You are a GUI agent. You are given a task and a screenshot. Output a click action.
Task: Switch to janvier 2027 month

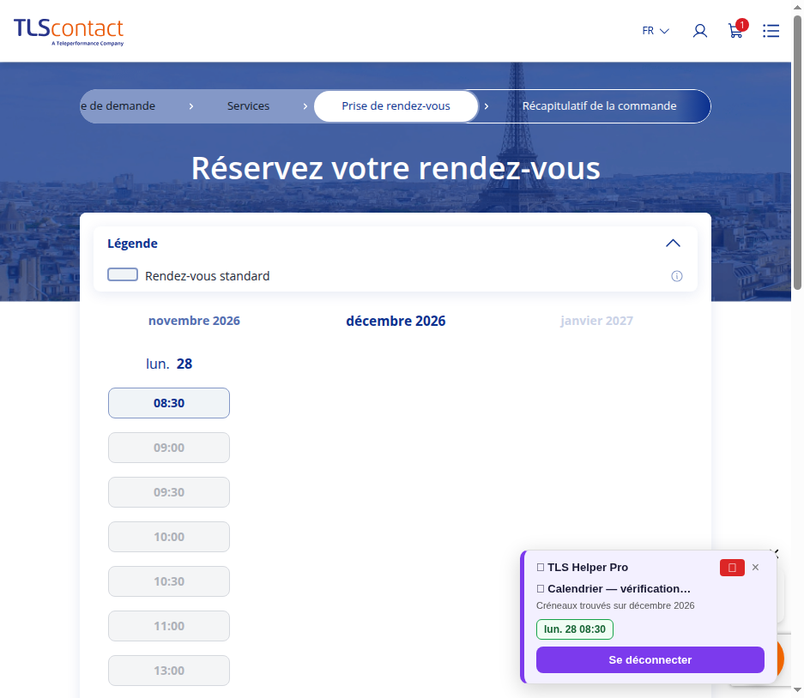597,321
